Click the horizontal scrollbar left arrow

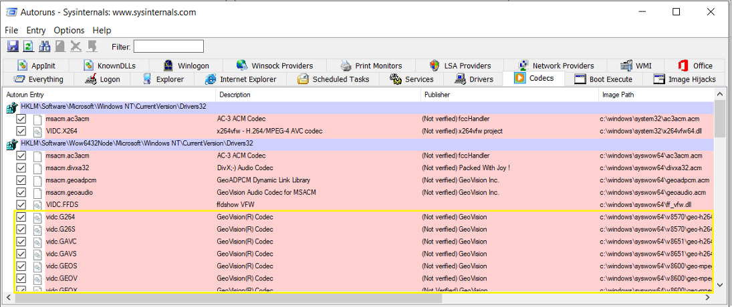9,297
